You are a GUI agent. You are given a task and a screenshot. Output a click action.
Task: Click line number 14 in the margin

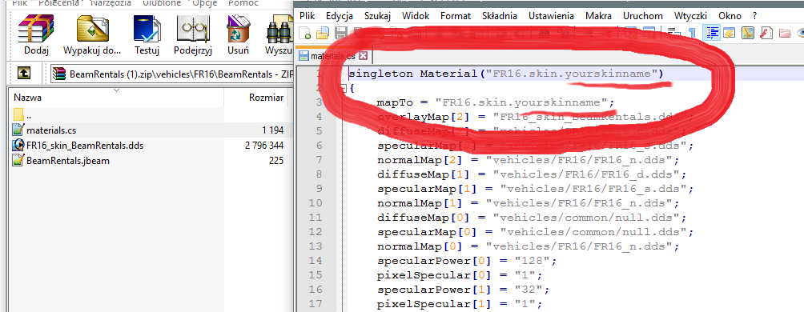316,261
